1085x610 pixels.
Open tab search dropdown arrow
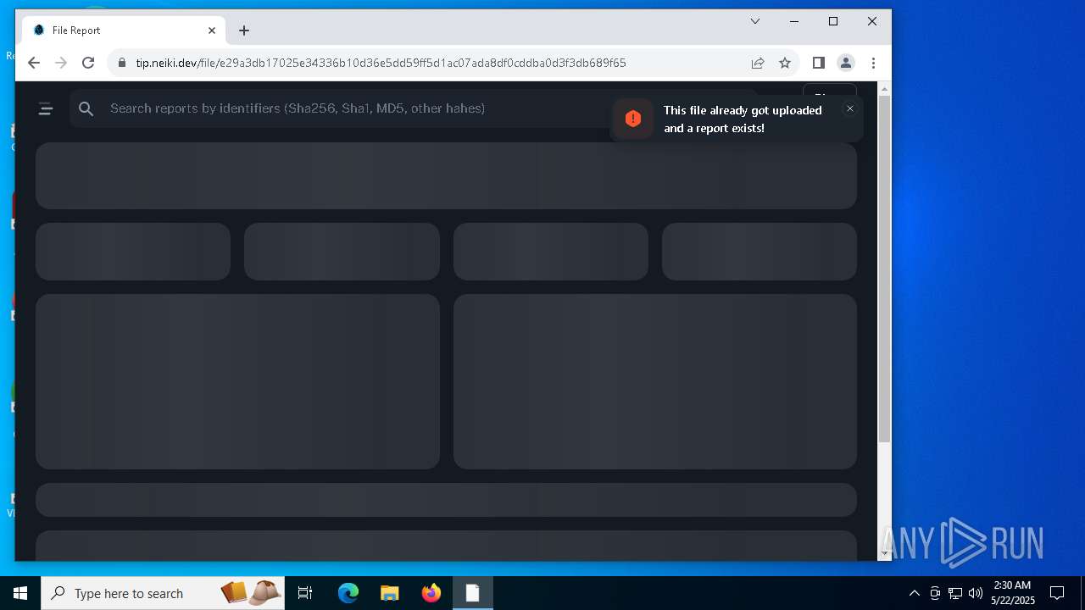(x=755, y=21)
